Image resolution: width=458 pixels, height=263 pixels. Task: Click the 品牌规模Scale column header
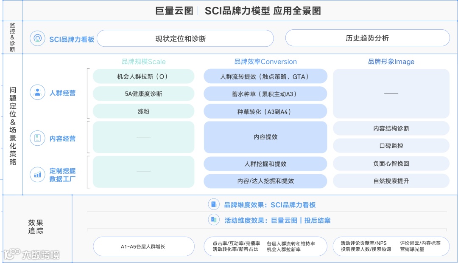pyautogui.click(x=143, y=62)
